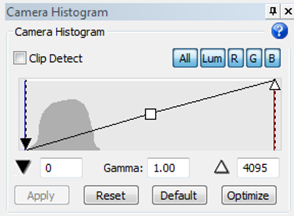Toggle the G channel button
294x216 pixels.
coord(254,59)
